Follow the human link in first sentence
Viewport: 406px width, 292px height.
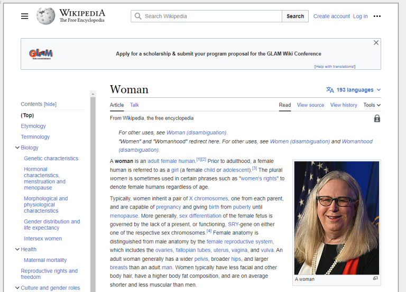click(x=187, y=161)
